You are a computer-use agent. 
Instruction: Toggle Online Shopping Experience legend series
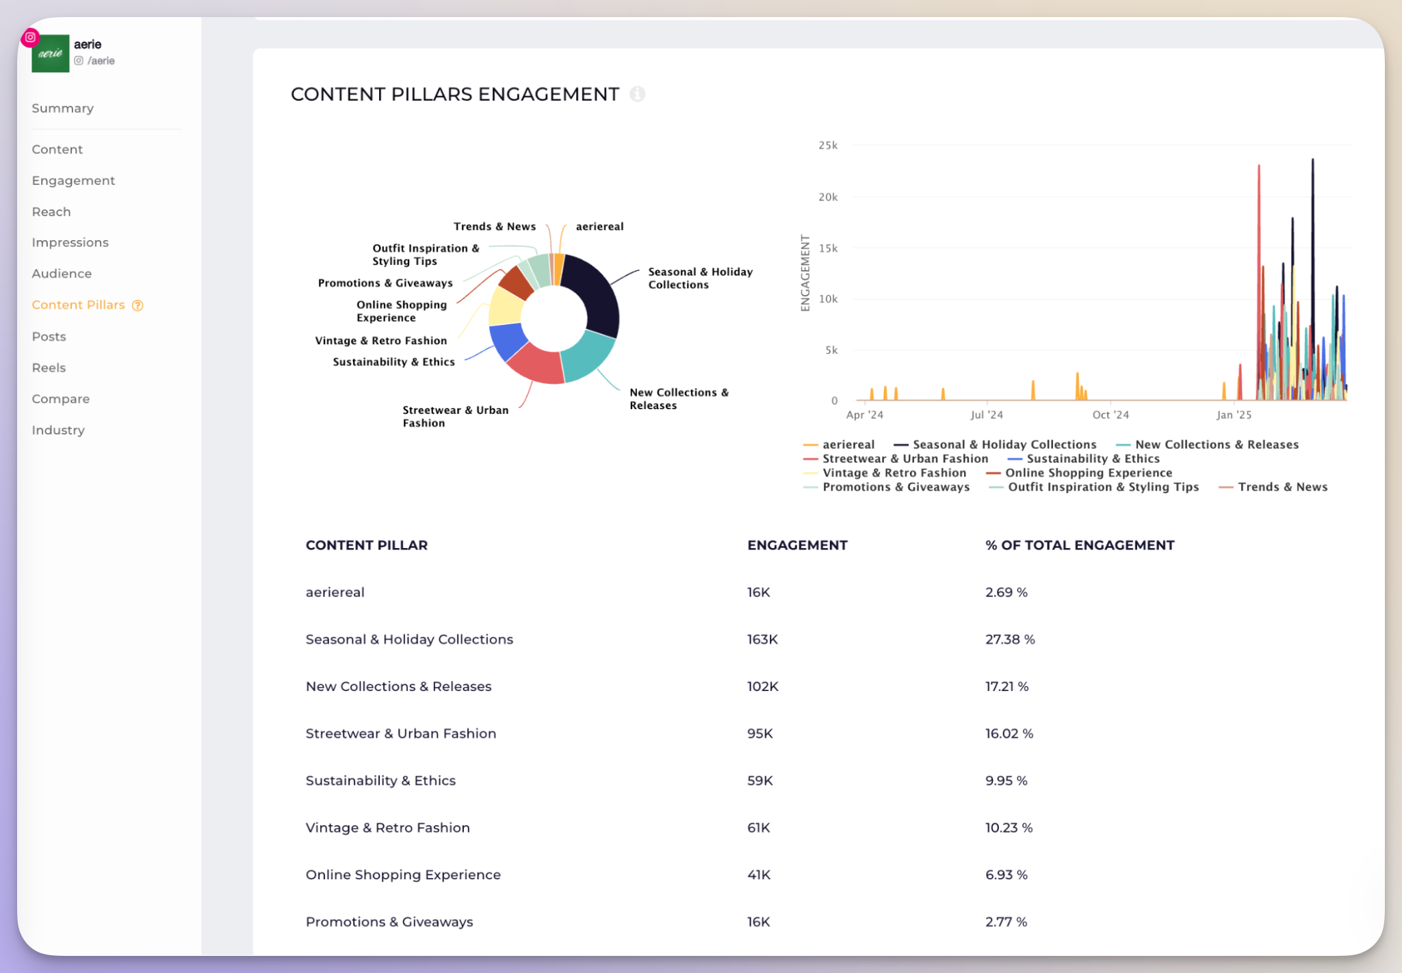(1079, 473)
